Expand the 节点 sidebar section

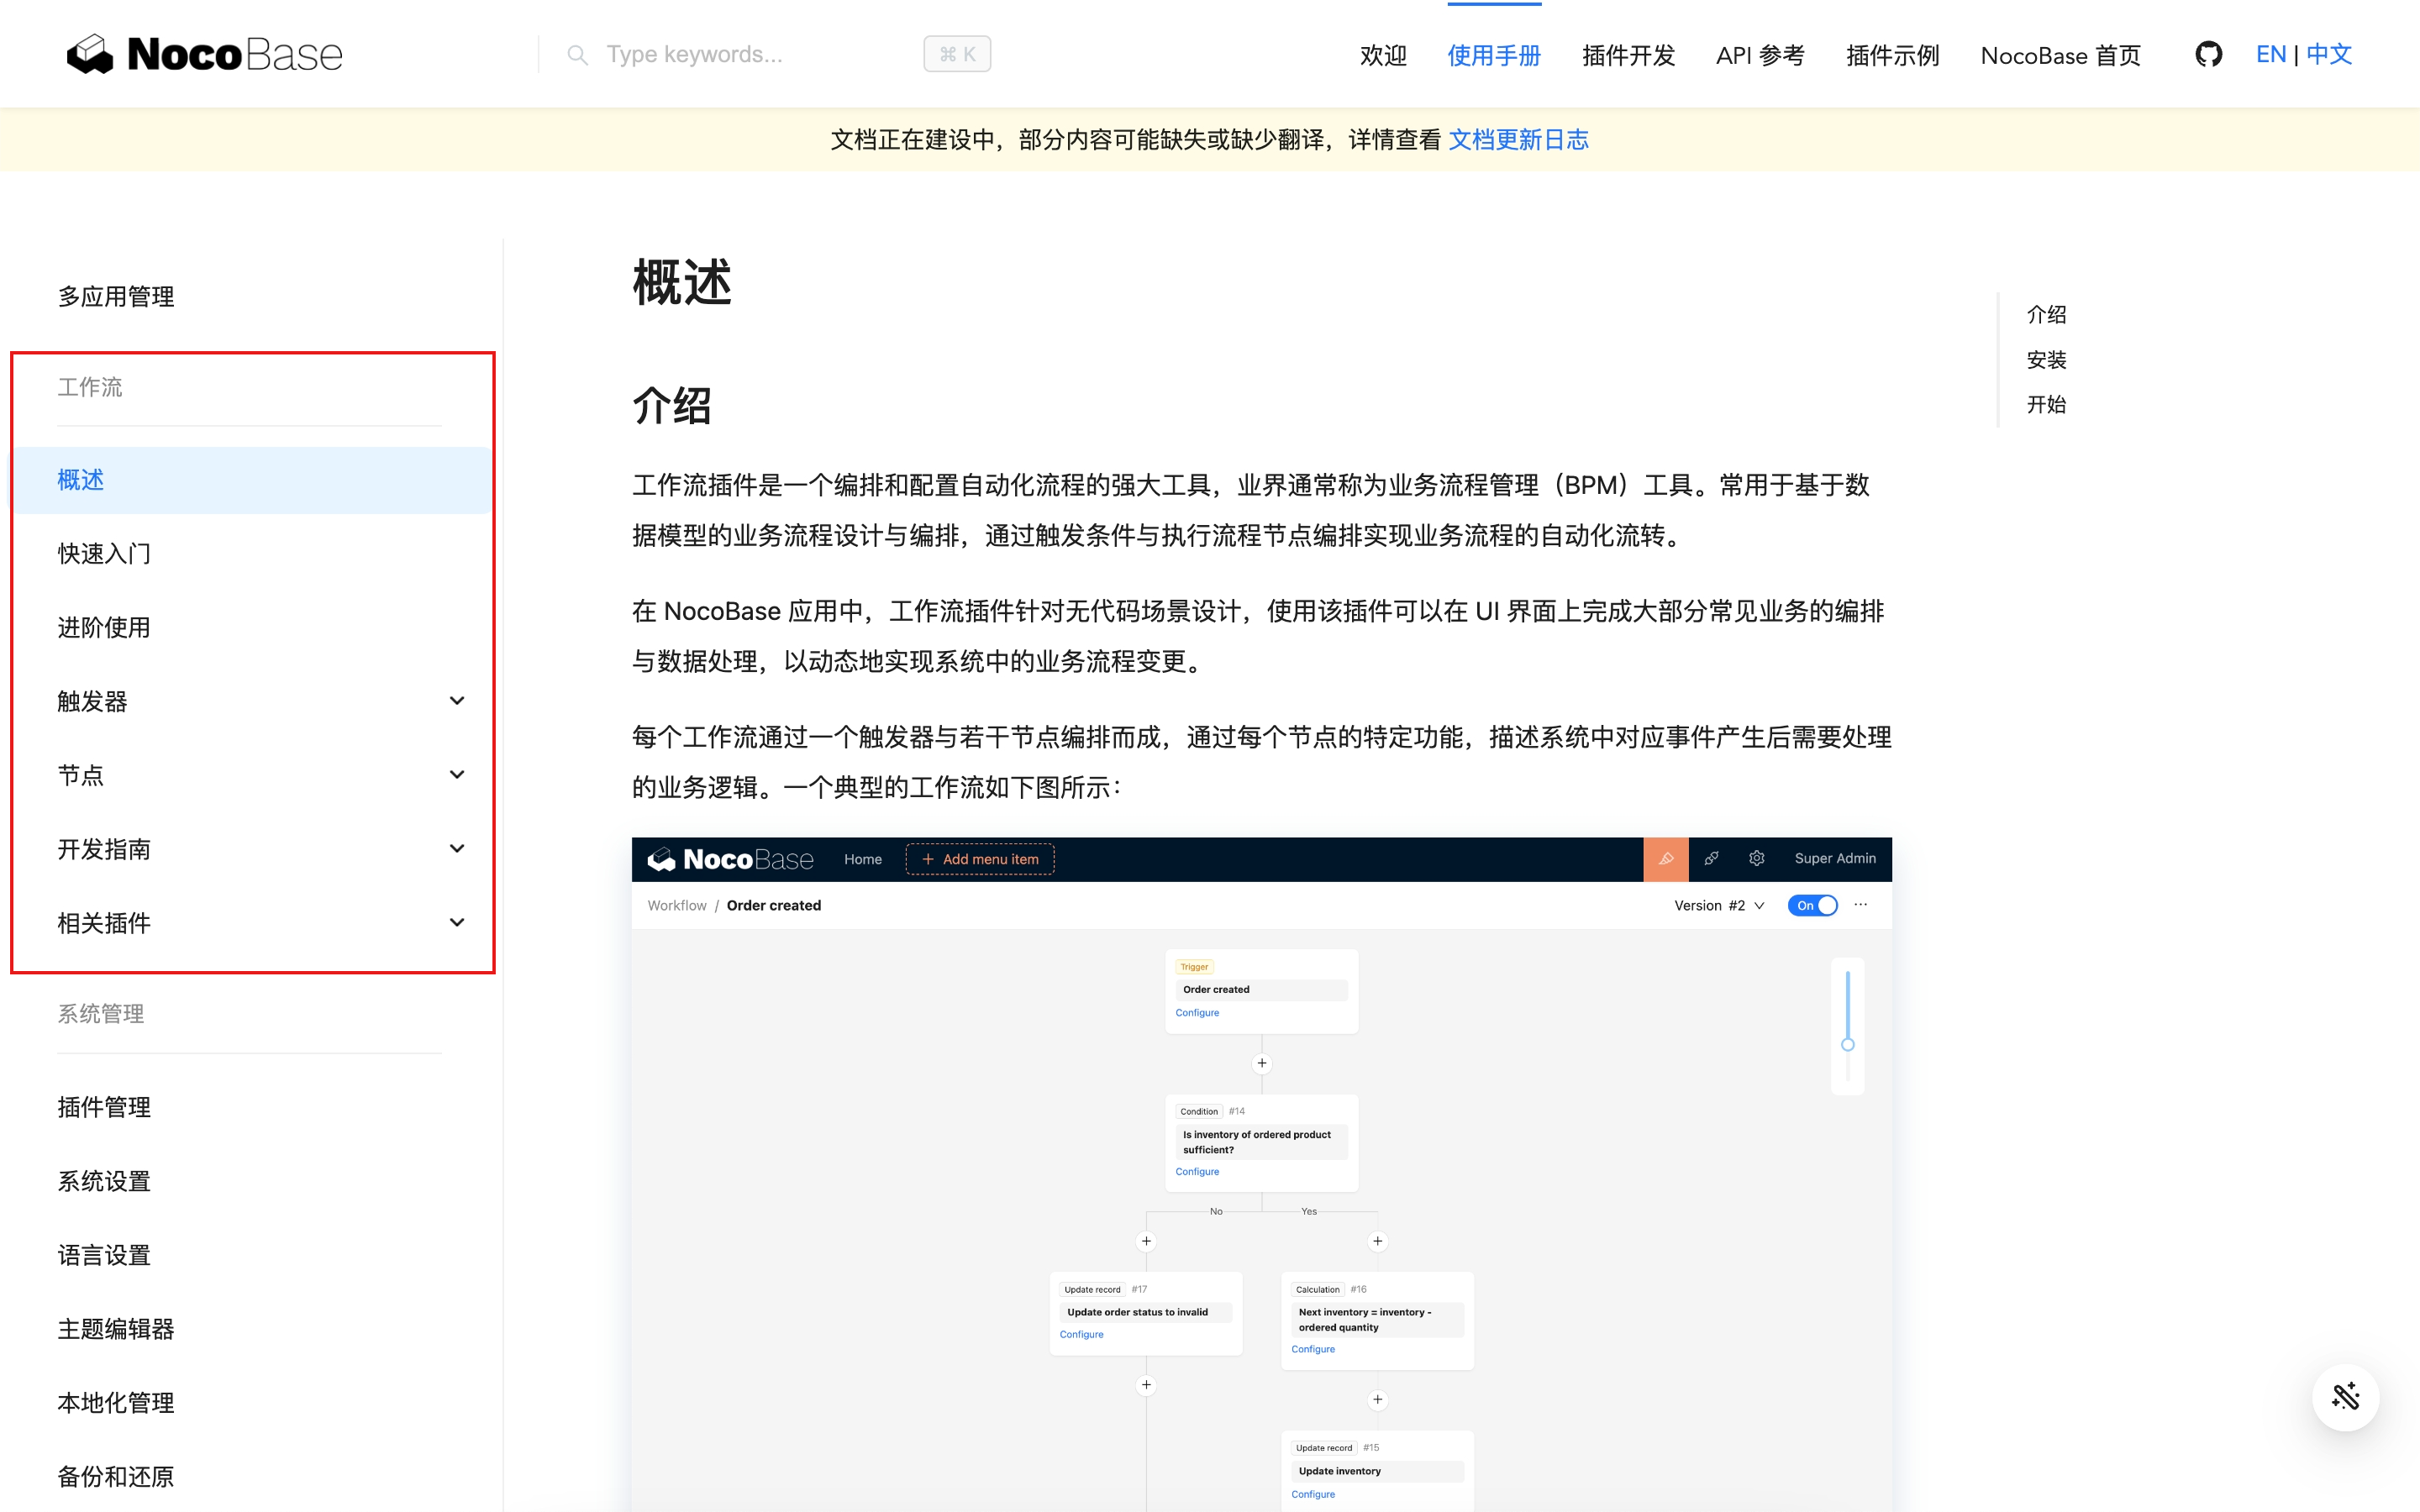(457, 775)
